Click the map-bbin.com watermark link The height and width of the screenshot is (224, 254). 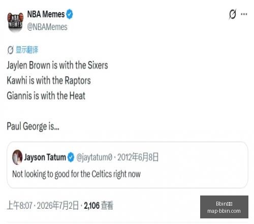tap(224, 211)
